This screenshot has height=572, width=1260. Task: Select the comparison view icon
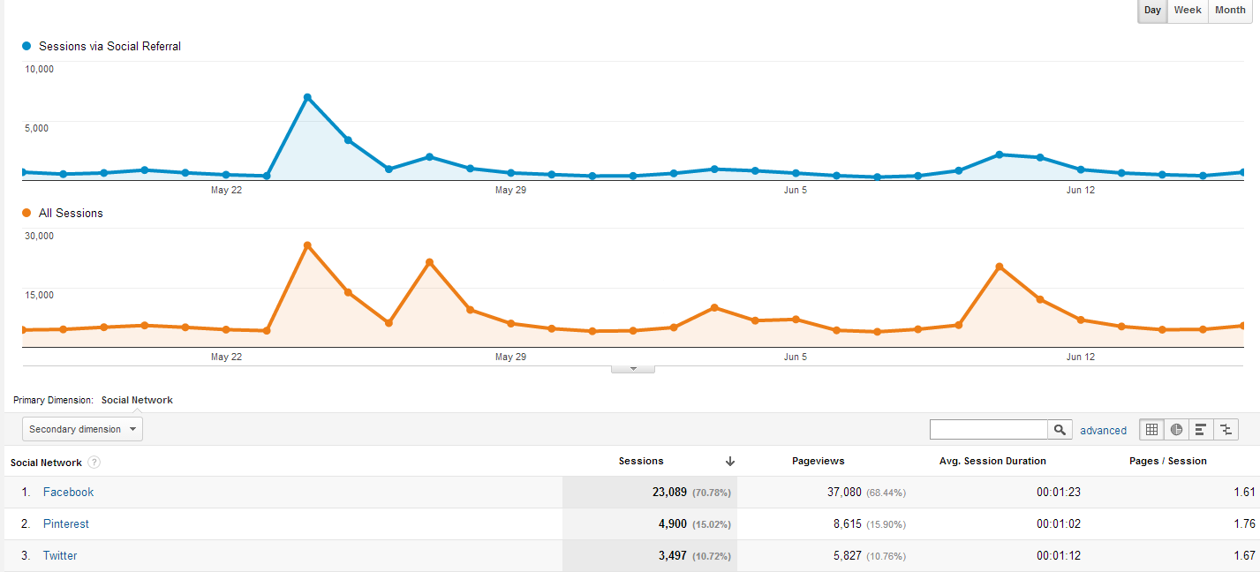pyautogui.click(x=1226, y=430)
